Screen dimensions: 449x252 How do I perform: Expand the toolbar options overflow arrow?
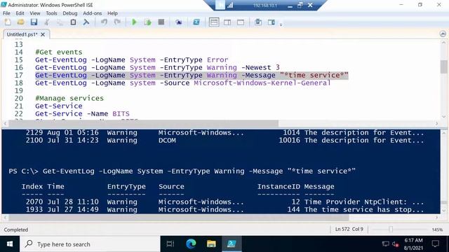click(281, 24)
